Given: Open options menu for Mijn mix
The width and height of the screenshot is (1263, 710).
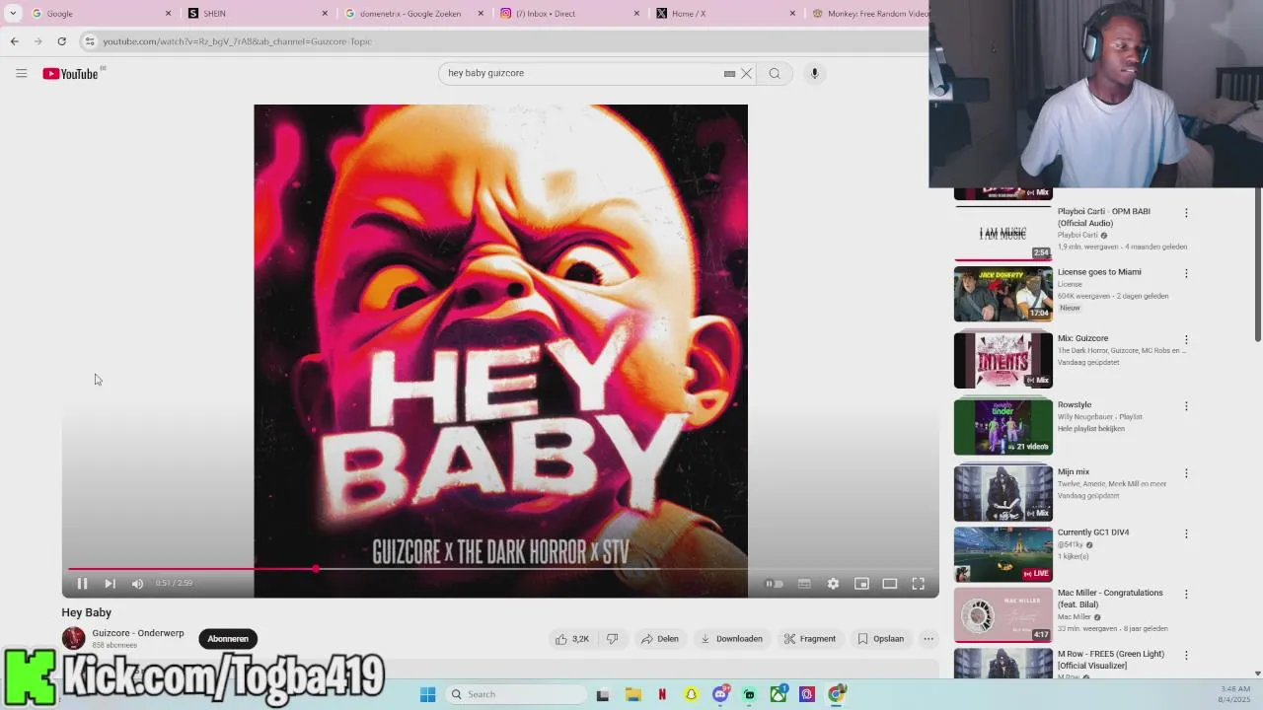Looking at the screenshot, I should (x=1186, y=473).
